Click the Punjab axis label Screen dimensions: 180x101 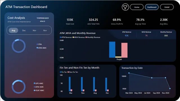119,59
